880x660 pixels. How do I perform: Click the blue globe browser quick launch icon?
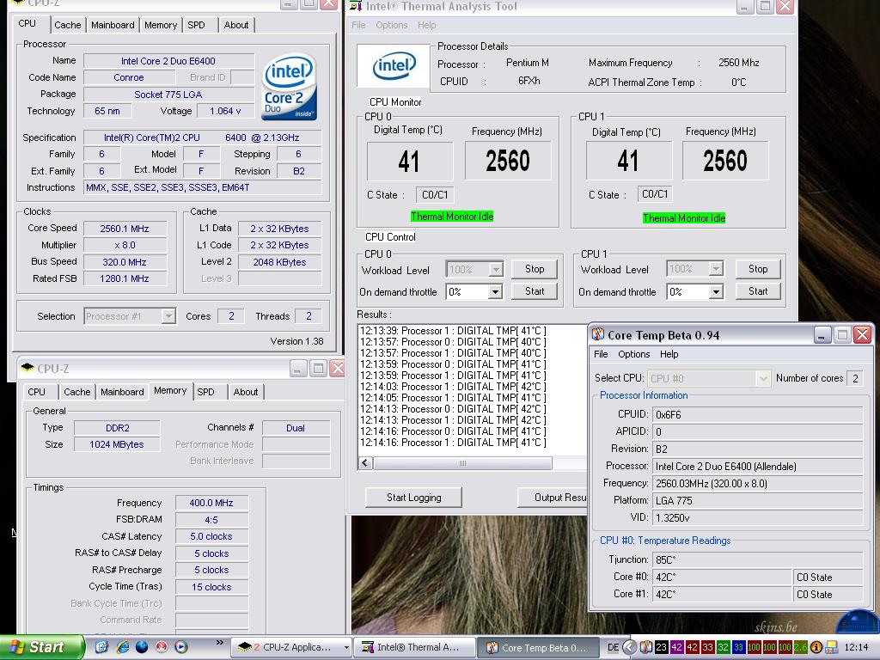[142, 647]
